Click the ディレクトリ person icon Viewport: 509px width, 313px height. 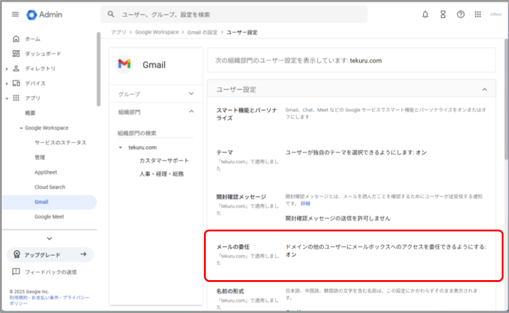click(16, 69)
